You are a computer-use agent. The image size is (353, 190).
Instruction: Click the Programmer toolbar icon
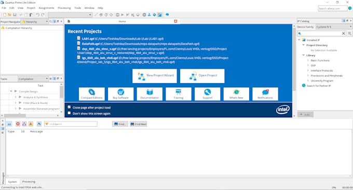[x=155, y=15]
